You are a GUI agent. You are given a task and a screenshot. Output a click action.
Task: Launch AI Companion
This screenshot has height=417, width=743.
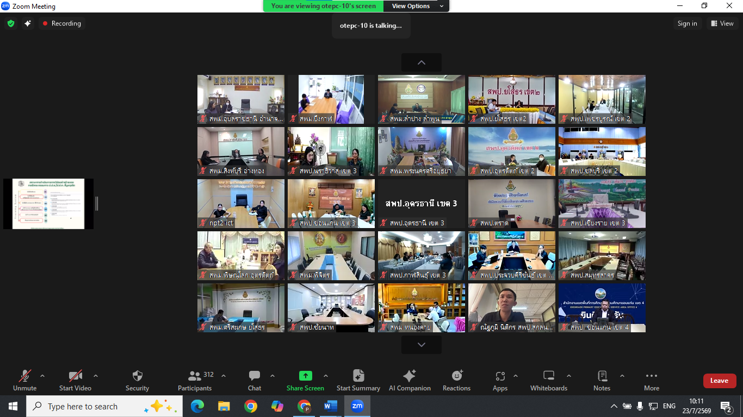coord(410,380)
